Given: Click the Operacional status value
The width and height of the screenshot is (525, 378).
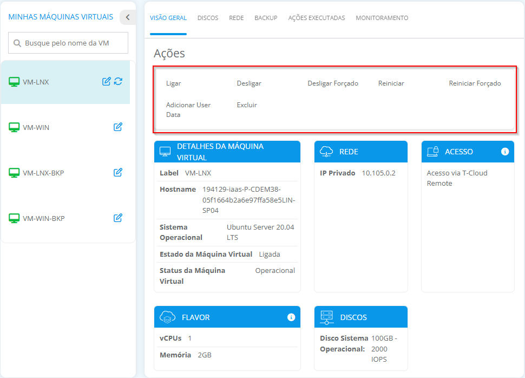Looking at the screenshot, I should pos(275,270).
